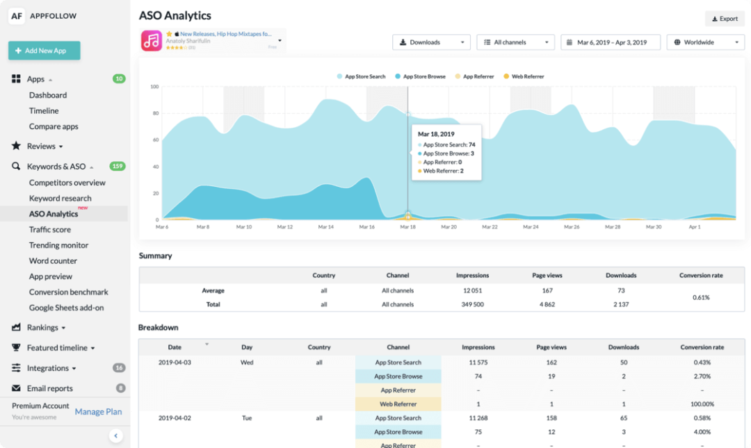Toggle App Store Browse legend series
This screenshot has width=751, height=448.
coord(420,76)
